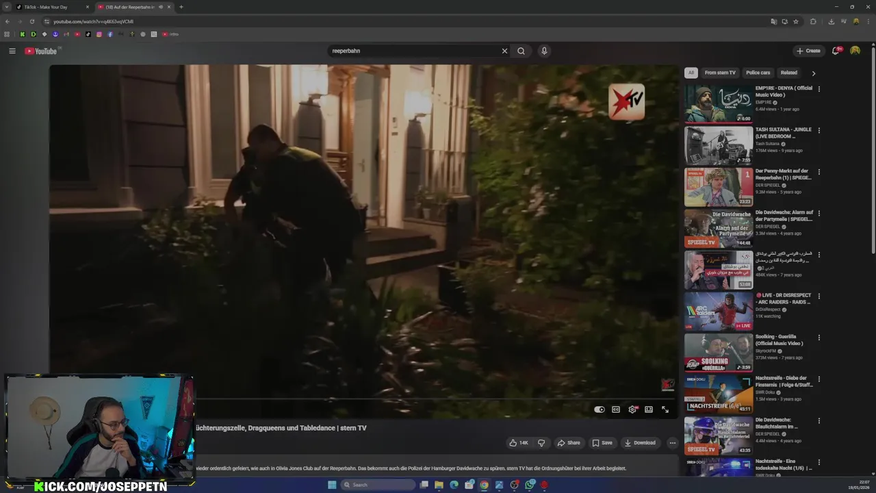Open options for Der Penny-Markt video
This screenshot has width=876, height=493.
point(819,172)
